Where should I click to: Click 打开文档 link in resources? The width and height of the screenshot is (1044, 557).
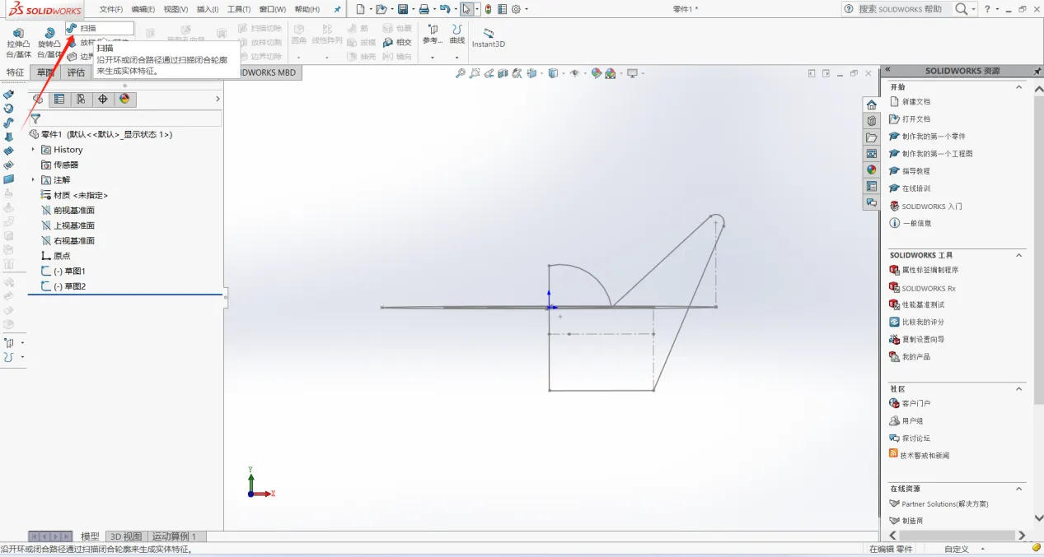pyautogui.click(x=915, y=119)
